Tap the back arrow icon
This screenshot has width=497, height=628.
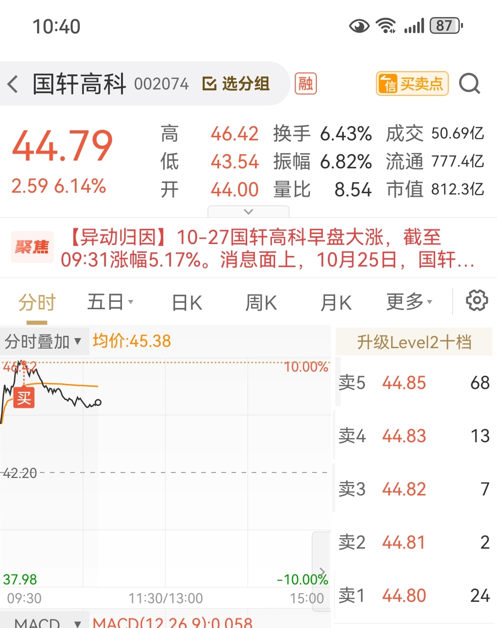click(x=13, y=84)
